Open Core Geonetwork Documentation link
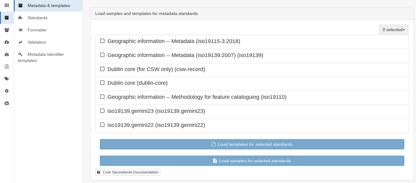 pos(128,172)
